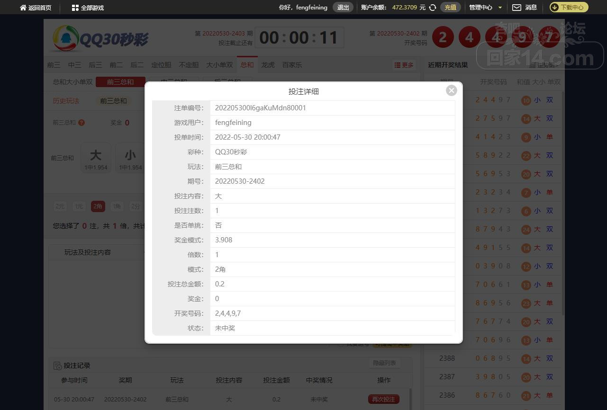The image size is (607, 410).
Task: Click the countdown timer 00:00:11
Action: (x=299, y=37)
